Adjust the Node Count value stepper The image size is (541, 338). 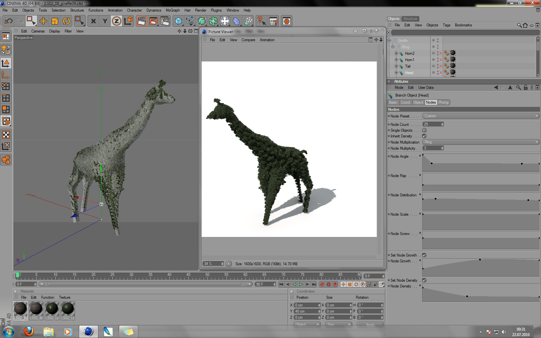point(441,124)
